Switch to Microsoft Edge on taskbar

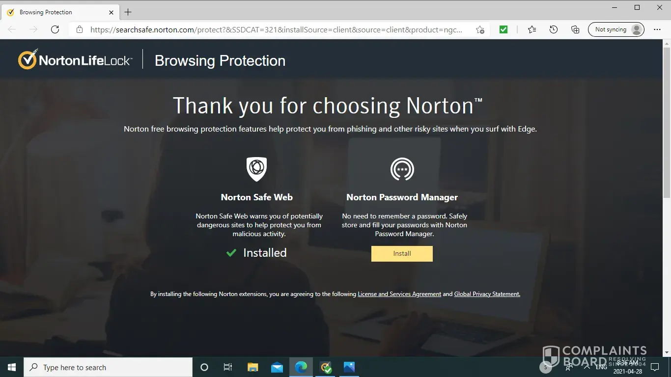301,367
